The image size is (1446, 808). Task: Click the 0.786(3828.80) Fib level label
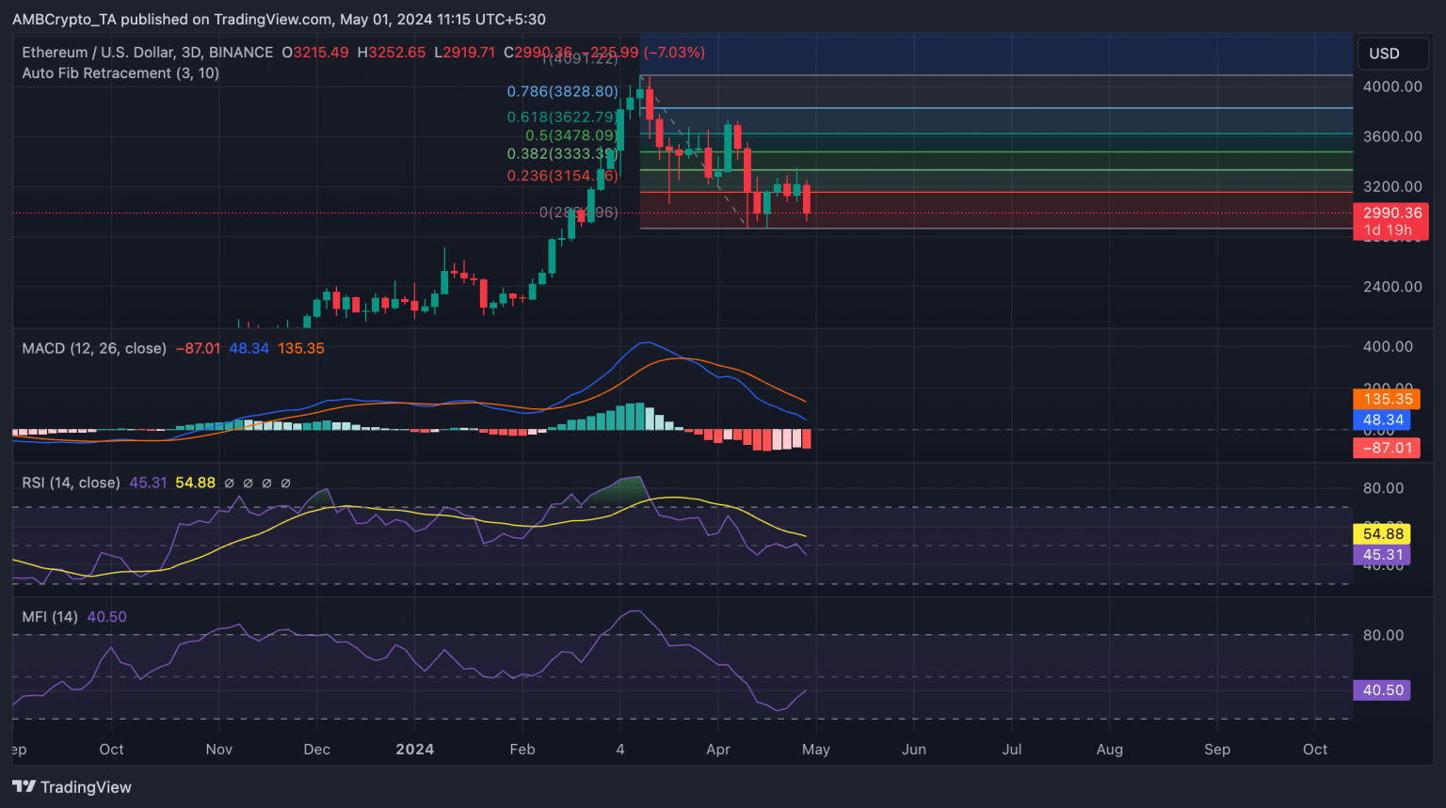[562, 91]
